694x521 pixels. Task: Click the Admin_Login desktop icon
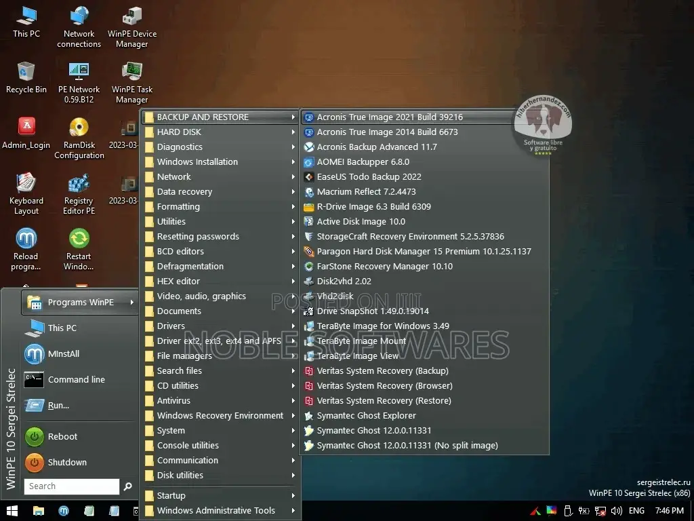[26, 134]
